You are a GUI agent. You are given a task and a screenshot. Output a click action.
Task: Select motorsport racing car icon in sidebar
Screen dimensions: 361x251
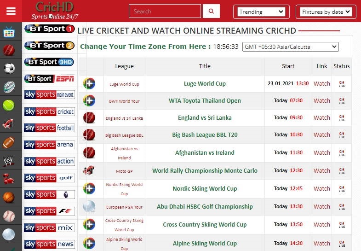point(8,124)
